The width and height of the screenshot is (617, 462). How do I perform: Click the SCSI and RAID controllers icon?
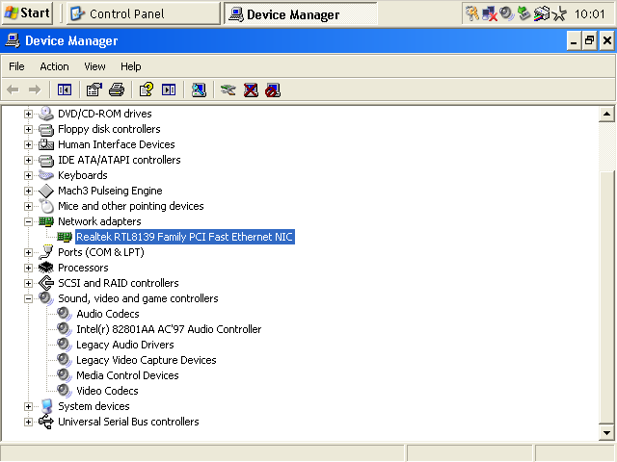point(46,283)
